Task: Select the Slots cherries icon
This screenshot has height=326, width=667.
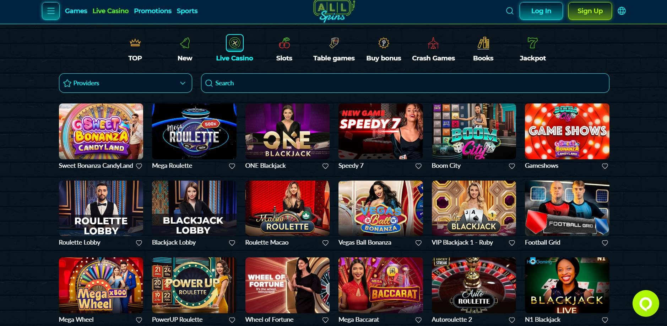Action: (284, 43)
